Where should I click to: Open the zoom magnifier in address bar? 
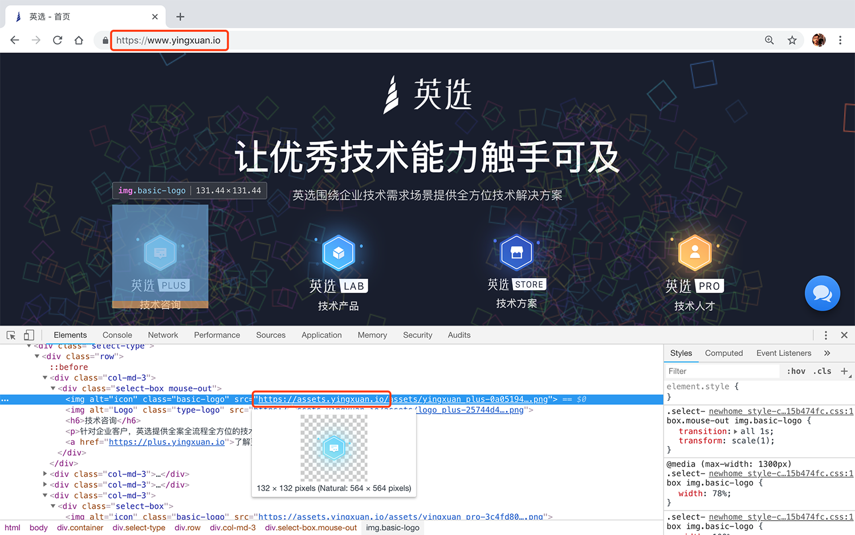[769, 40]
